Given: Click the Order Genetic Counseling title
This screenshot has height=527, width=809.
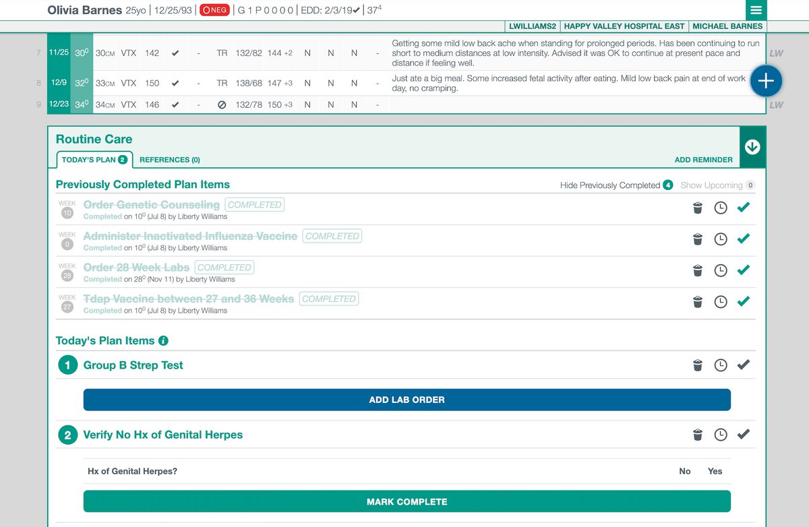Looking at the screenshot, I should coord(152,204).
